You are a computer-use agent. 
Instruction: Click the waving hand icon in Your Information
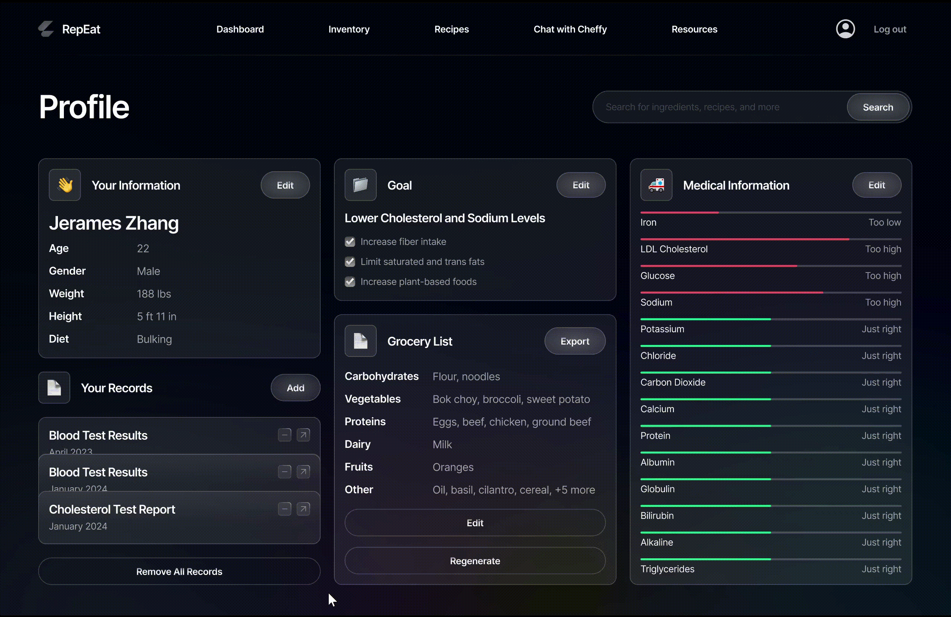(65, 185)
